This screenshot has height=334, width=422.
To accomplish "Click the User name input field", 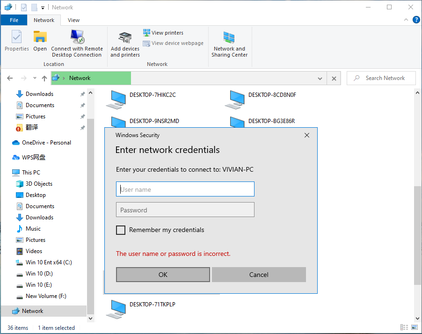I will [x=185, y=189].
